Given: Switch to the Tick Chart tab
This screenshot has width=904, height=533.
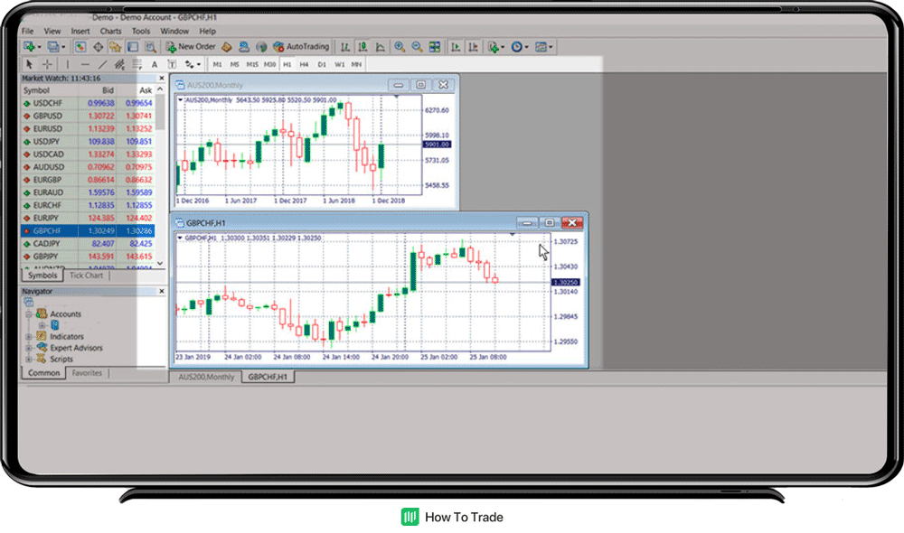Looking at the screenshot, I should (x=86, y=276).
